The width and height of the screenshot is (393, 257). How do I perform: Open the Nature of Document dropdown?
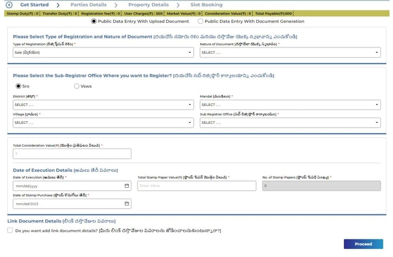coord(290,53)
